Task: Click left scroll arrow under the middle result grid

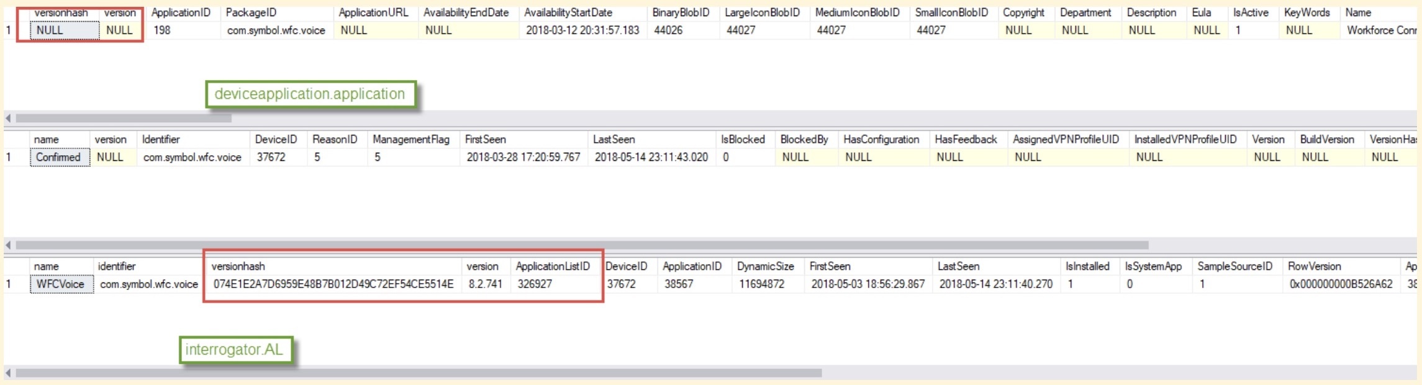Action: [8, 245]
